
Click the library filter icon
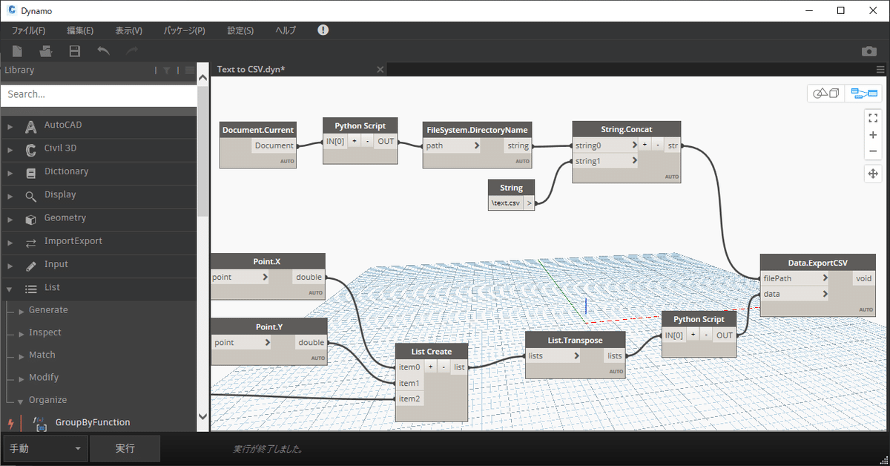167,70
